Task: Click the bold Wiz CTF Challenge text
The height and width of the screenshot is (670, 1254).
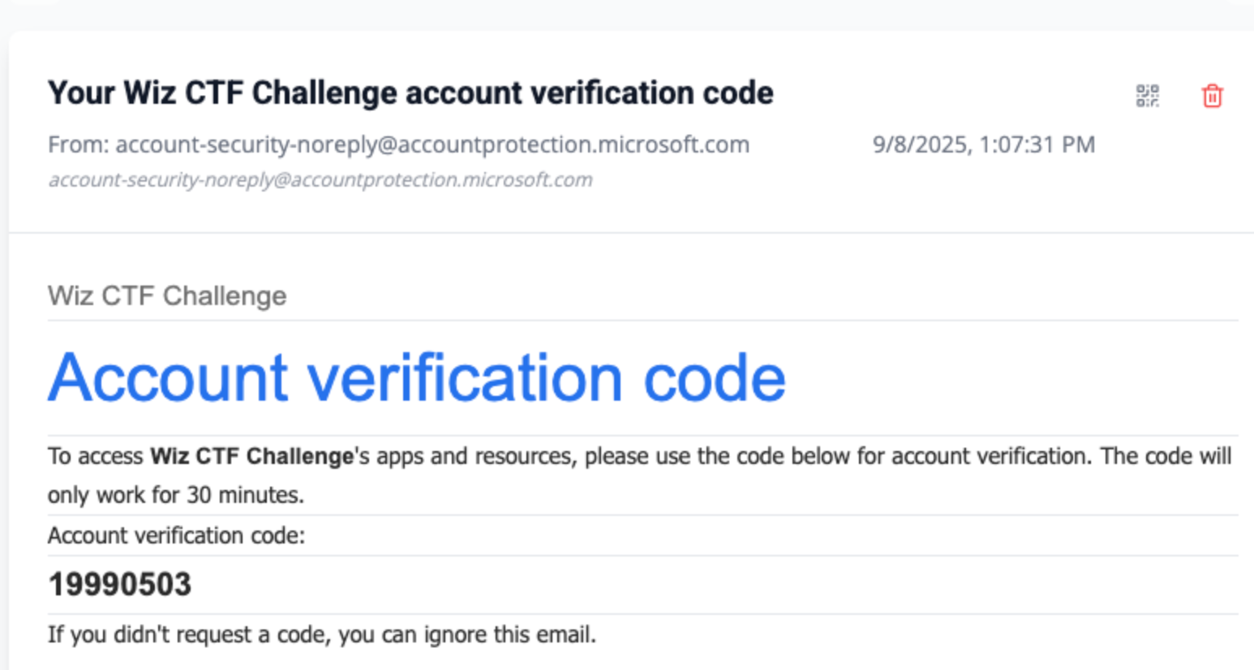Action: 251,456
